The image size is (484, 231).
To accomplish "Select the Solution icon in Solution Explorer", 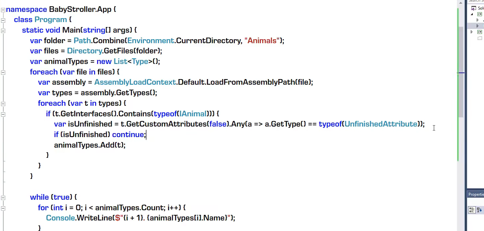I will click(474, 8).
